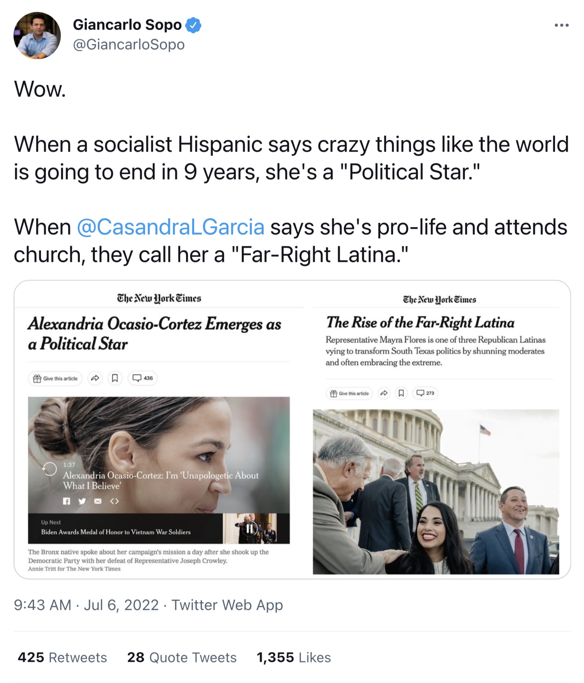Click the Give this article button on the Ocasio-Cortez article

click(55, 378)
